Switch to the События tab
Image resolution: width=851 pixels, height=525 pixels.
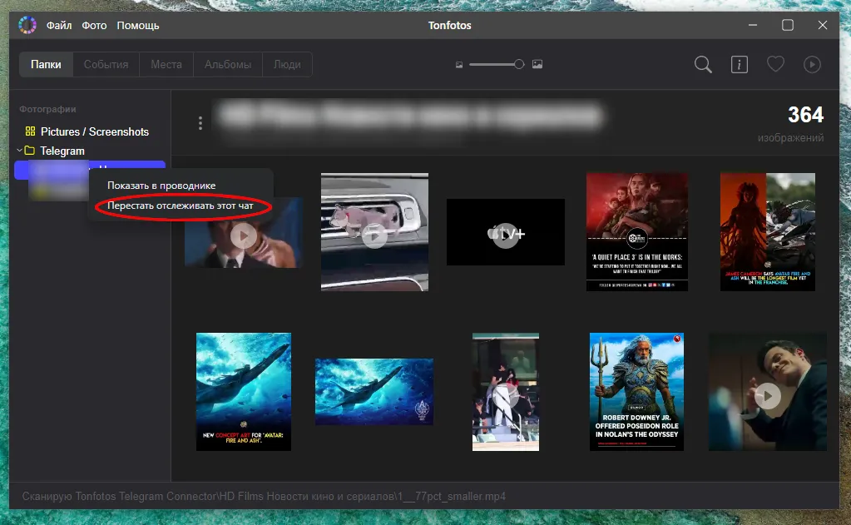[x=106, y=64]
